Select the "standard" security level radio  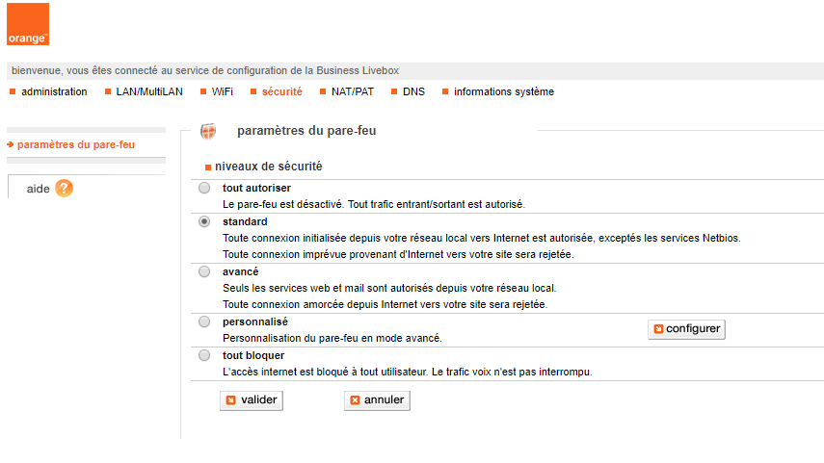(x=204, y=221)
